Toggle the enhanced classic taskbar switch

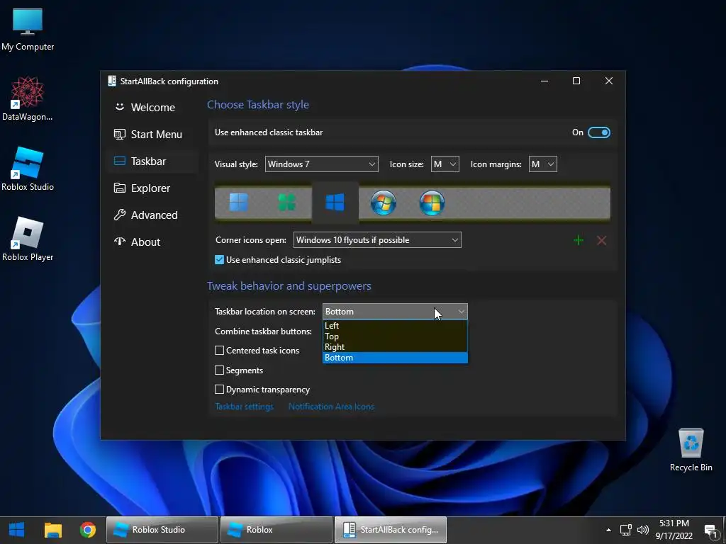pos(598,132)
